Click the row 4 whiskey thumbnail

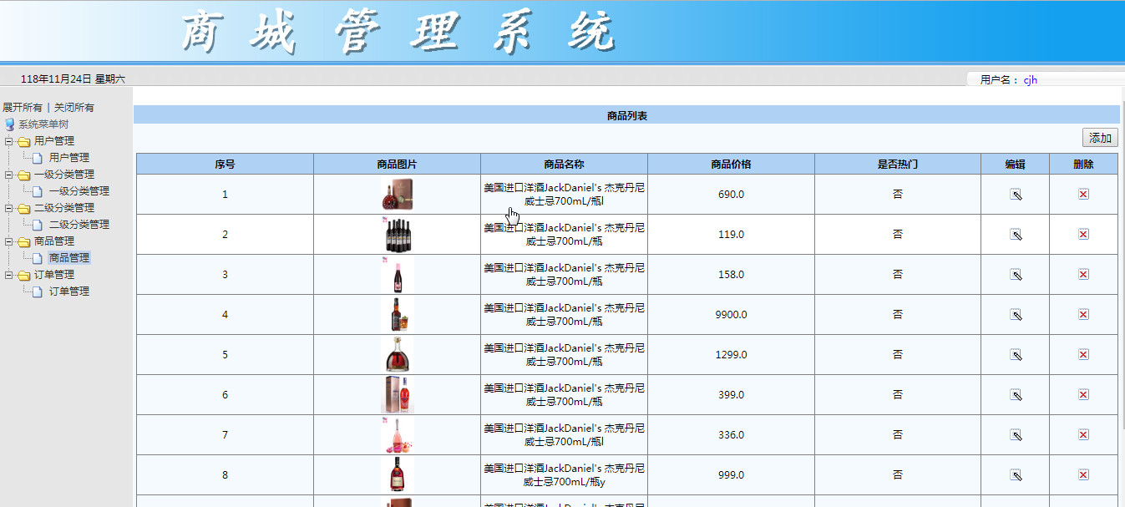pyautogui.click(x=397, y=315)
